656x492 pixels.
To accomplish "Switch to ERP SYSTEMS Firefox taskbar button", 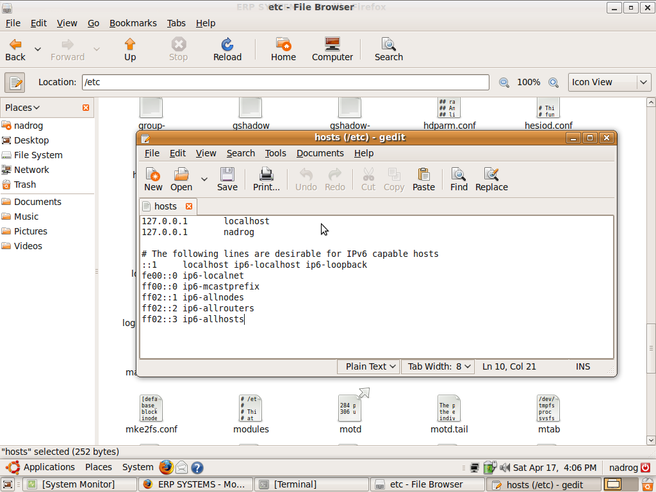I will (196, 484).
